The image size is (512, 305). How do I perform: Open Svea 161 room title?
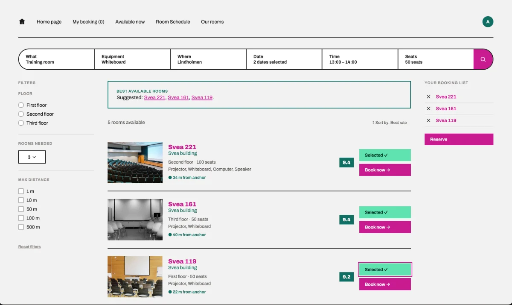[182, 204]
